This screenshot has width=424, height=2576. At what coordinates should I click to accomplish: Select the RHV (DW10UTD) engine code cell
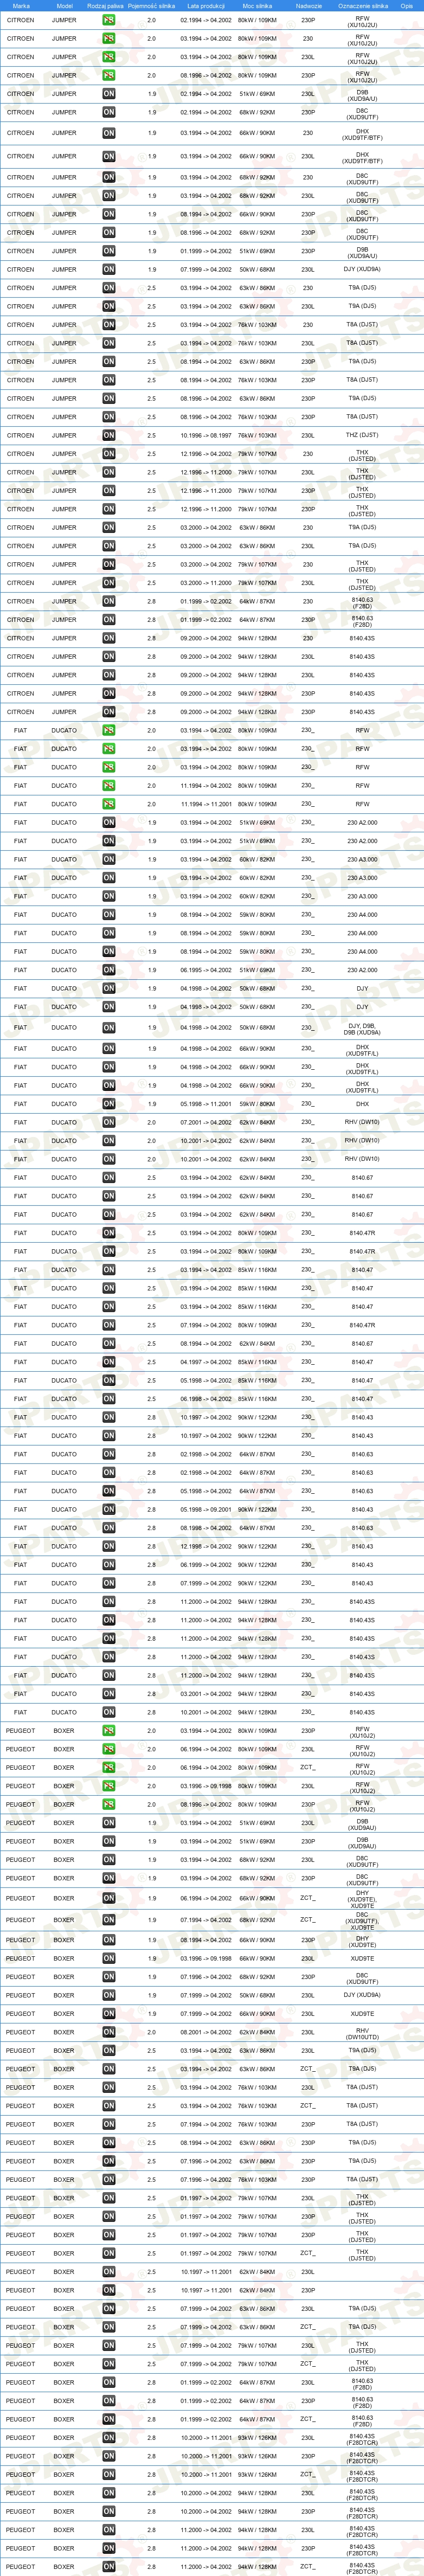point(362,2032)
